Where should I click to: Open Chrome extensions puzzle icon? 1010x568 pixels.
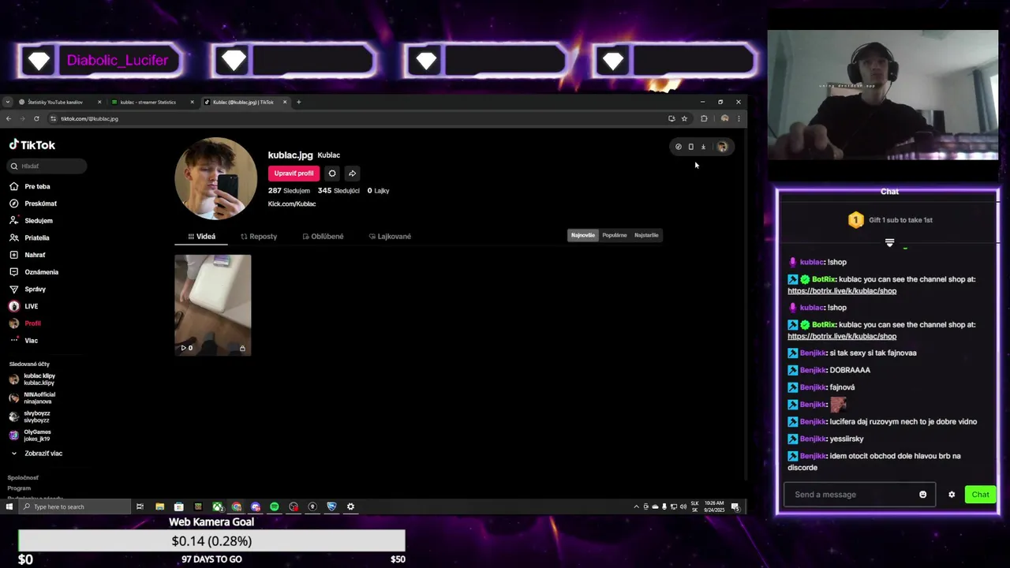click(704, 118)
